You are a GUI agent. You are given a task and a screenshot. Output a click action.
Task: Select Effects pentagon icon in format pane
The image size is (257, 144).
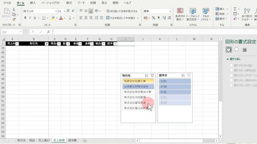[x=237, y=50]
